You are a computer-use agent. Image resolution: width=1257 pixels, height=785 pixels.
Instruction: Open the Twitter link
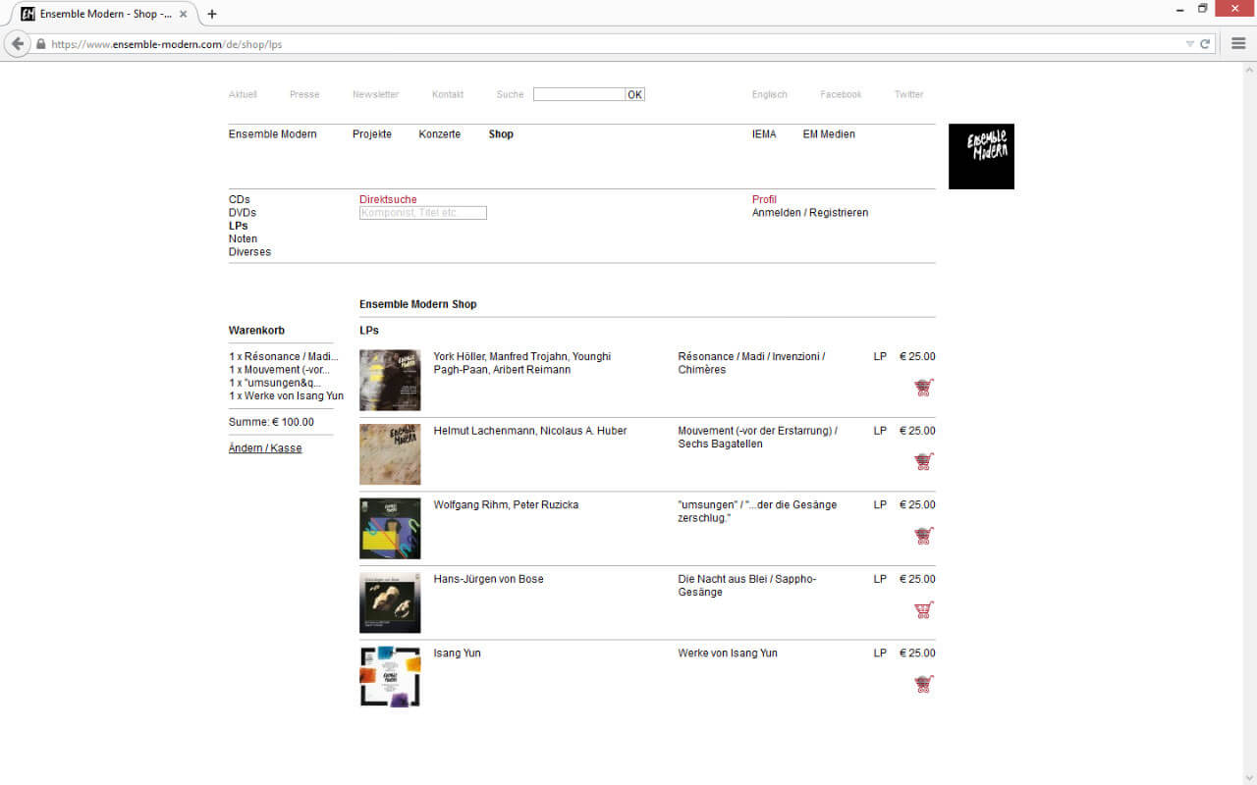click(x=908, y=95)
